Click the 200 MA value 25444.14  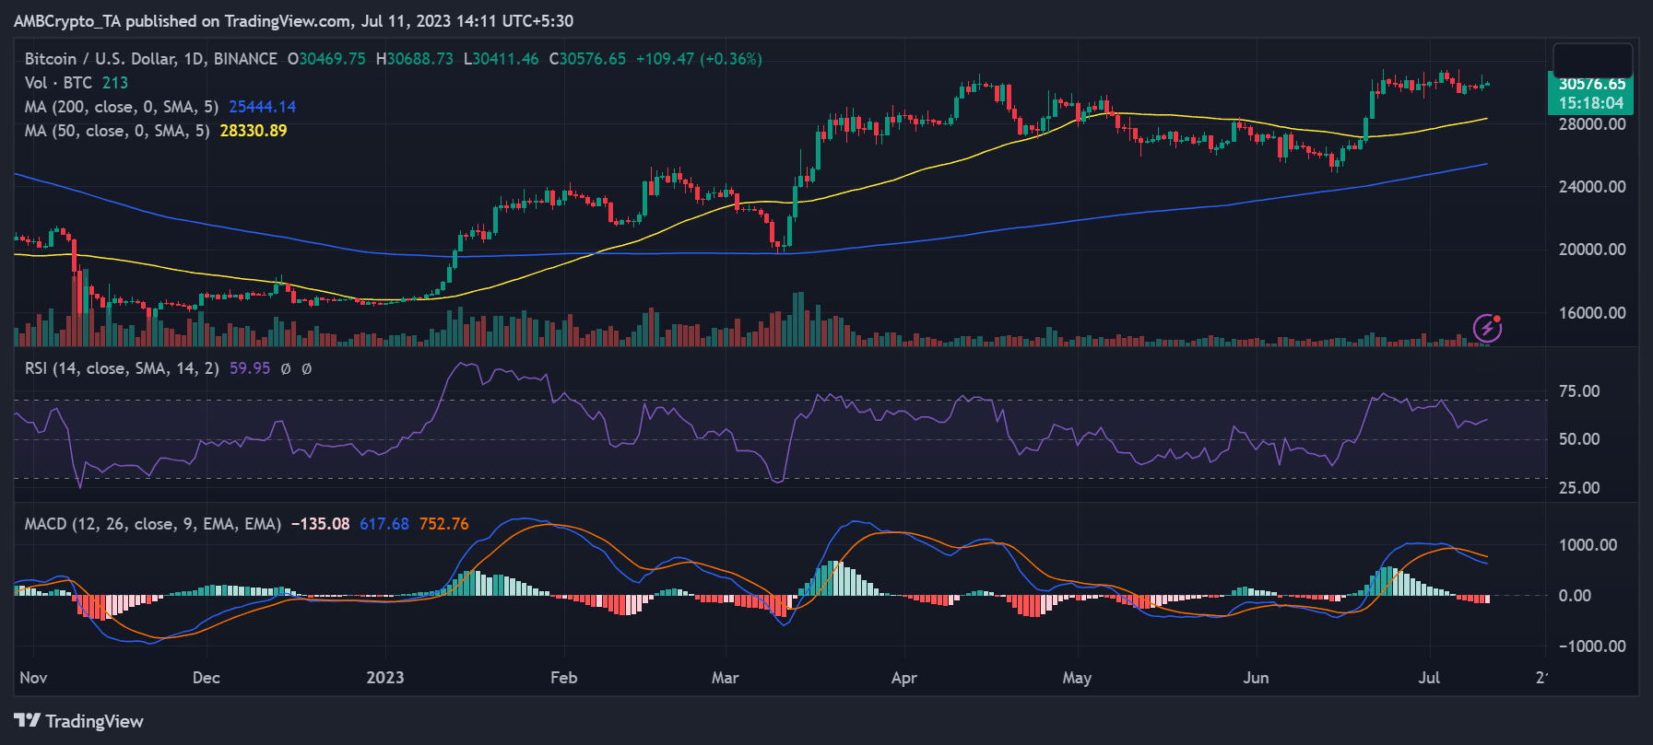click(x=263, y=107)
